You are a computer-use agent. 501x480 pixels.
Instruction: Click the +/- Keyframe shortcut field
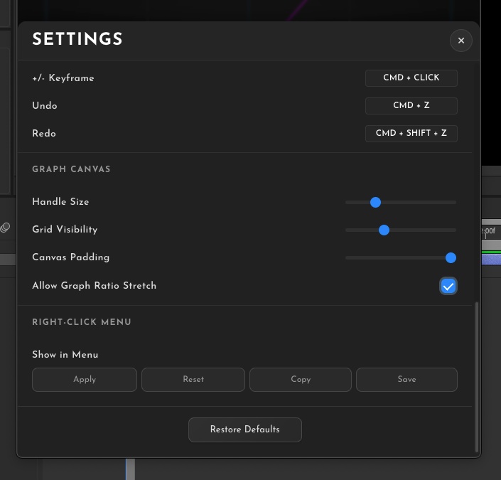click(x=411, y=78)
